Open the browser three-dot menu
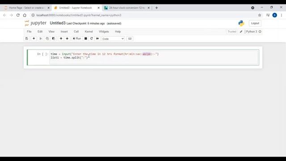The height and width of the screenshot is (161, 286). click(282, 15)
